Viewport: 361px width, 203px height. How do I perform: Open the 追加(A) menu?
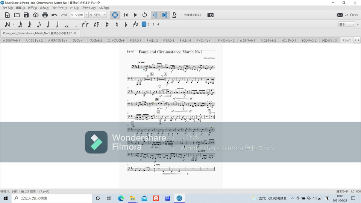pyautogui.click(x=44, y=8)
